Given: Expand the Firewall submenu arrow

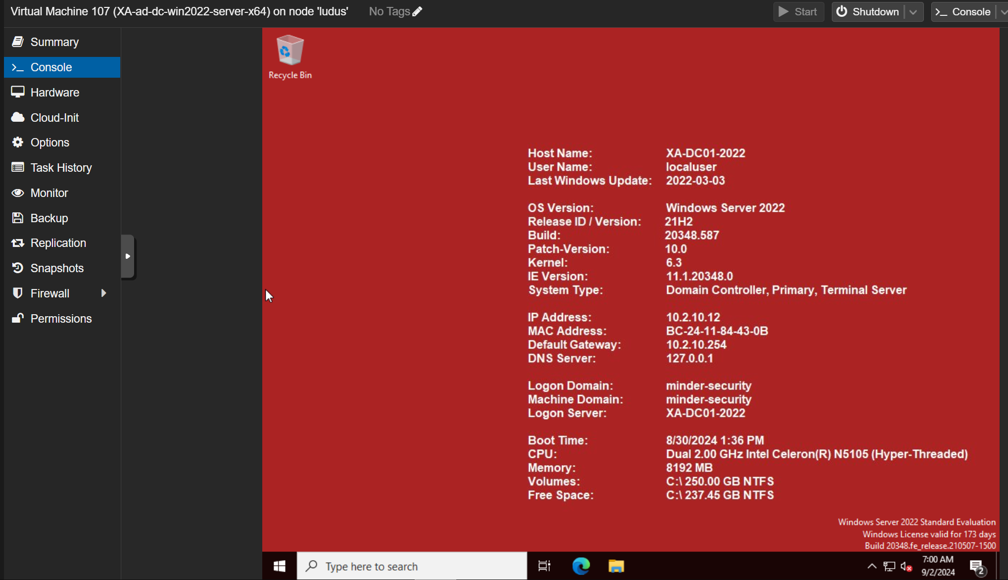Looking at the screenshot, I should point(103,293).
